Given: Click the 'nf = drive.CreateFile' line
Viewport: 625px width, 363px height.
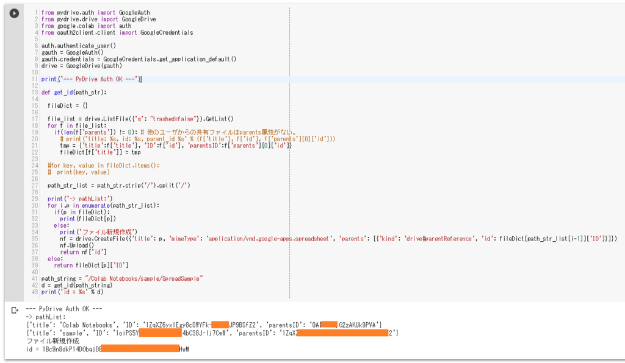Looking at the screenshot, I should 338,239.
